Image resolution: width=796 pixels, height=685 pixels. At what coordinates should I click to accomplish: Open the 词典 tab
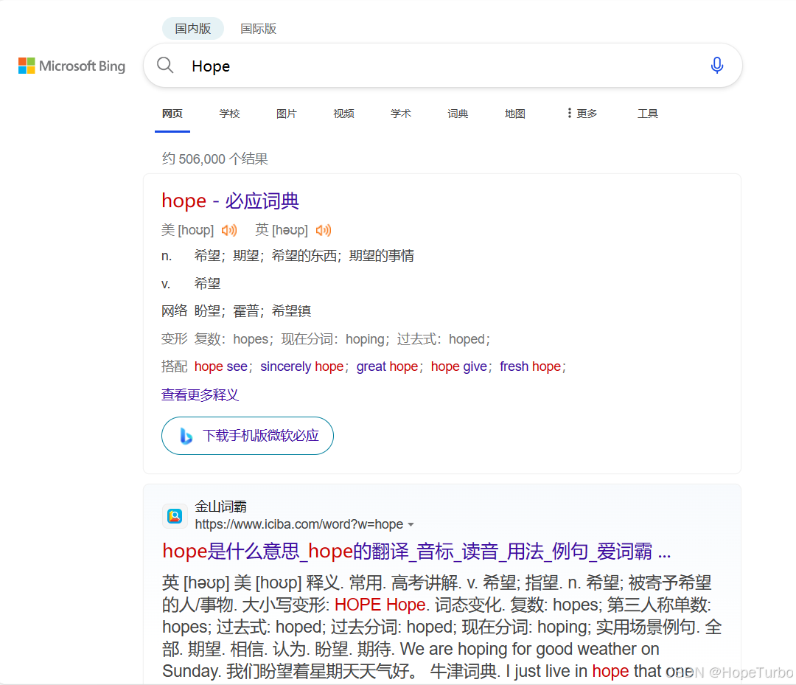tap(458, 113)
